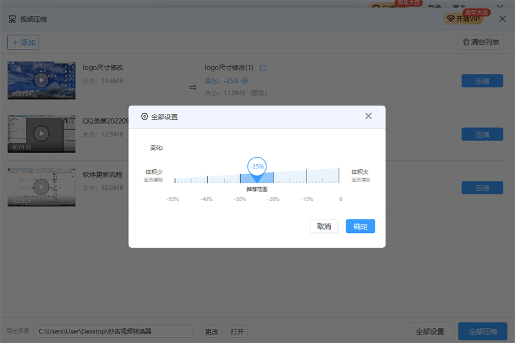Play the 软件更新流程 video thumbnail
This screenshot has height=343, width=515.
tap(41, 187)
